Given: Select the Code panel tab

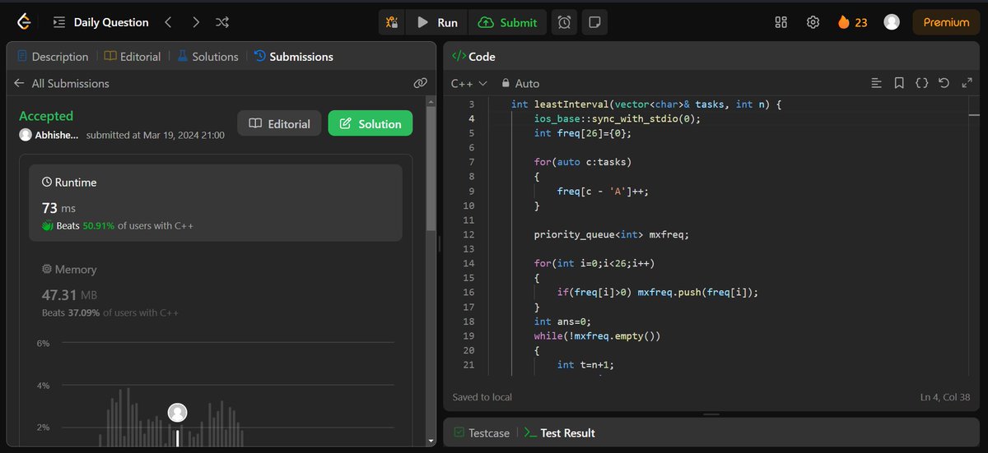Looking at the screenshot, I should [473, 57].
